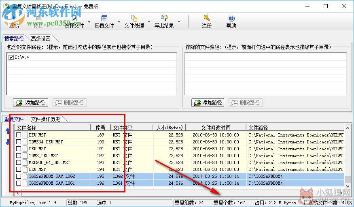This screenshot has width=354, height=207.
Task: Expand the 导出结果 dropdown arrow
Action: 179,22
